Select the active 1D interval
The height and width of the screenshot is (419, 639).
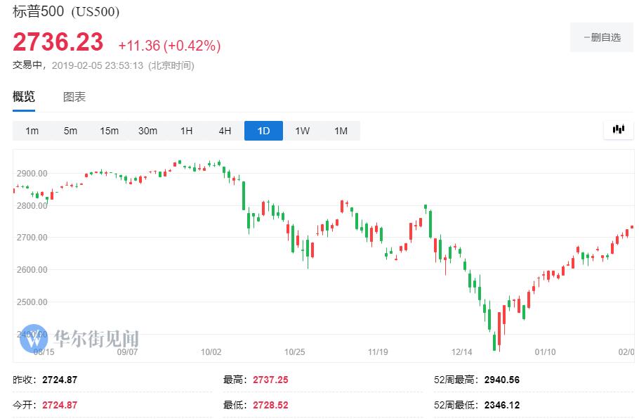pos(263,131)
